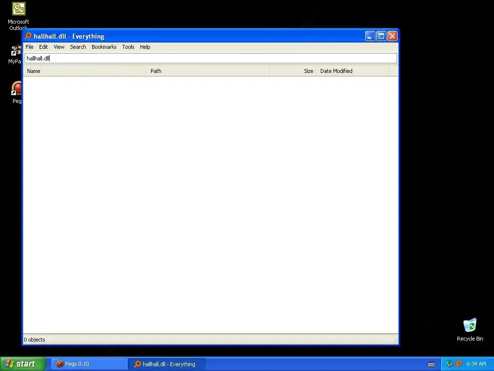Open the Bookmarks menu

[x=104, y=47]
